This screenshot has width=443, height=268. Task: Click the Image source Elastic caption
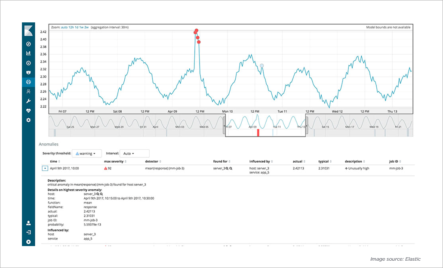click(396, 259)
